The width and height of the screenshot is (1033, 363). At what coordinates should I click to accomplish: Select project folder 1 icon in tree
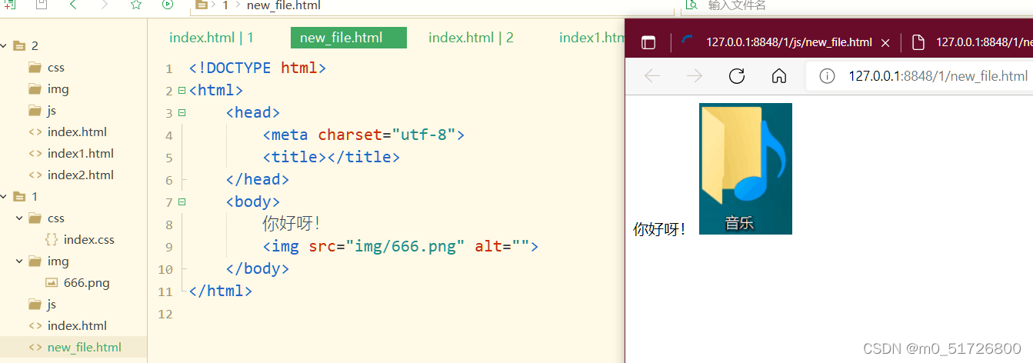pos(19,197)
